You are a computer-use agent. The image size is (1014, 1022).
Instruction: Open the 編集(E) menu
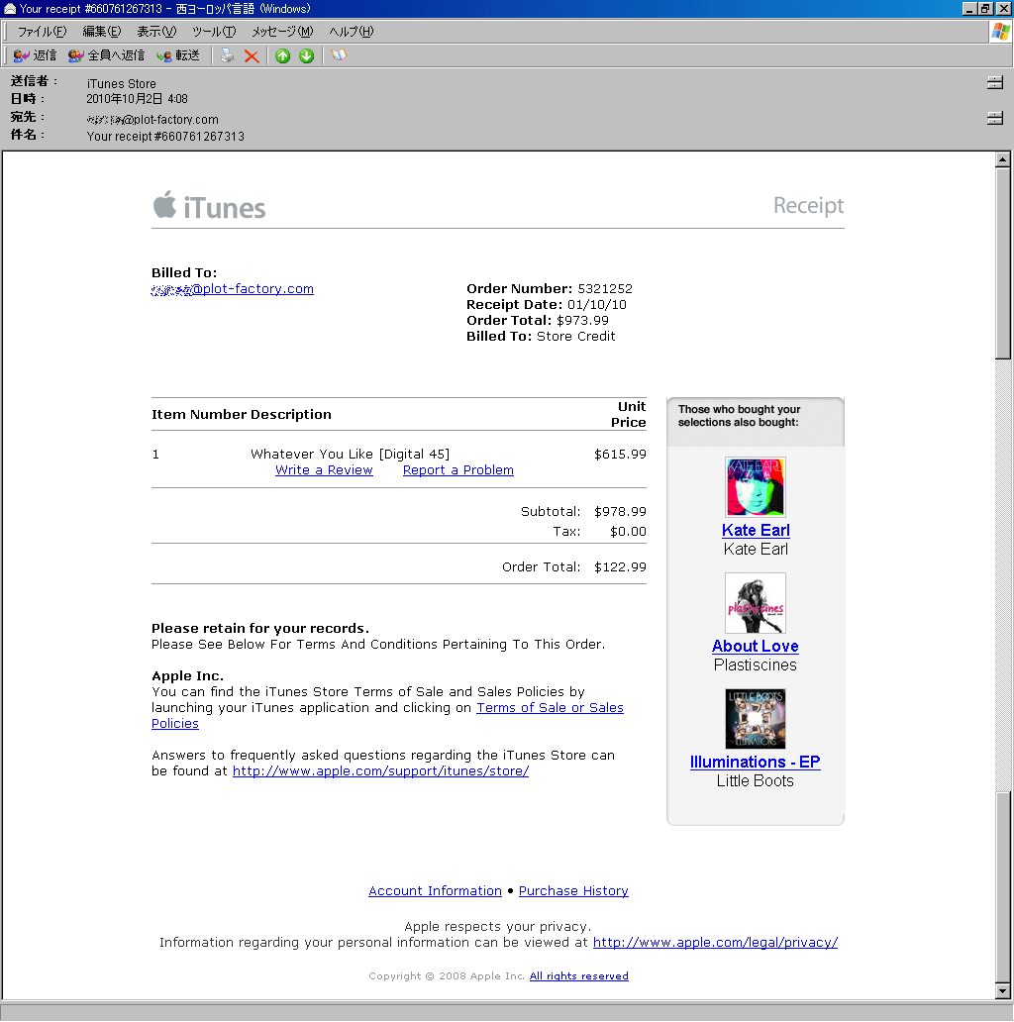tap(102, 32)
